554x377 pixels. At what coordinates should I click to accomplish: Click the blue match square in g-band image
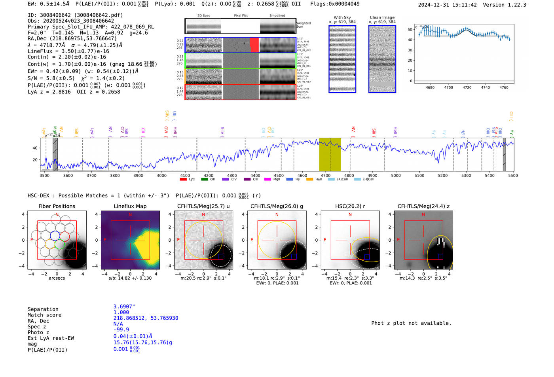[x=294, y=257]
